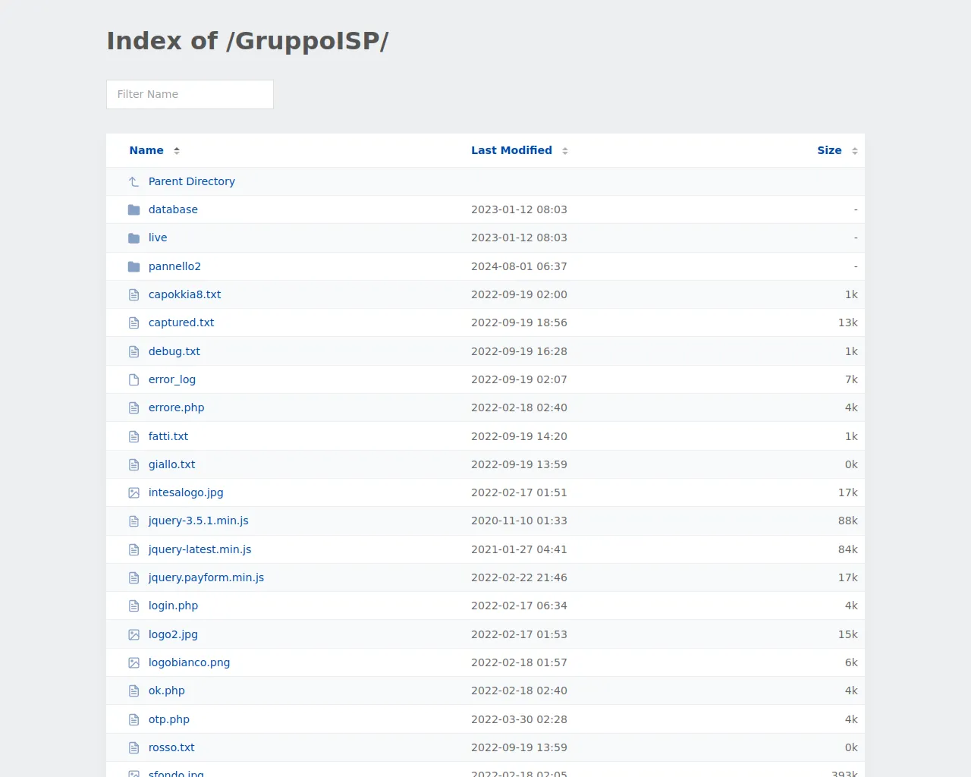Open the debug.txt file link
This screenshot has width=971, height=777.
tap(174, 351)
